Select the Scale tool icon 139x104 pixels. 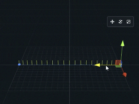pos(129,22)
